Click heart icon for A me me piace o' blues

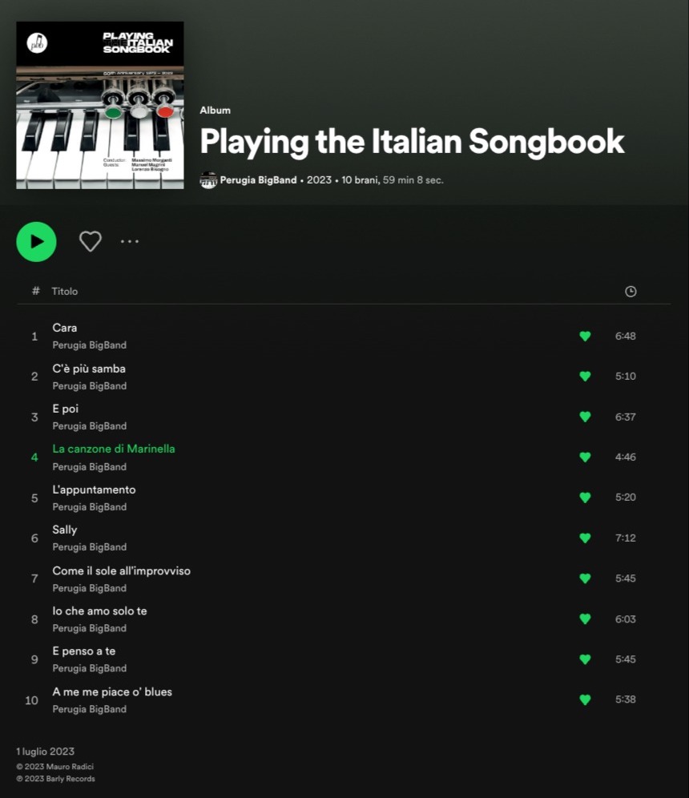click(585, 699)
